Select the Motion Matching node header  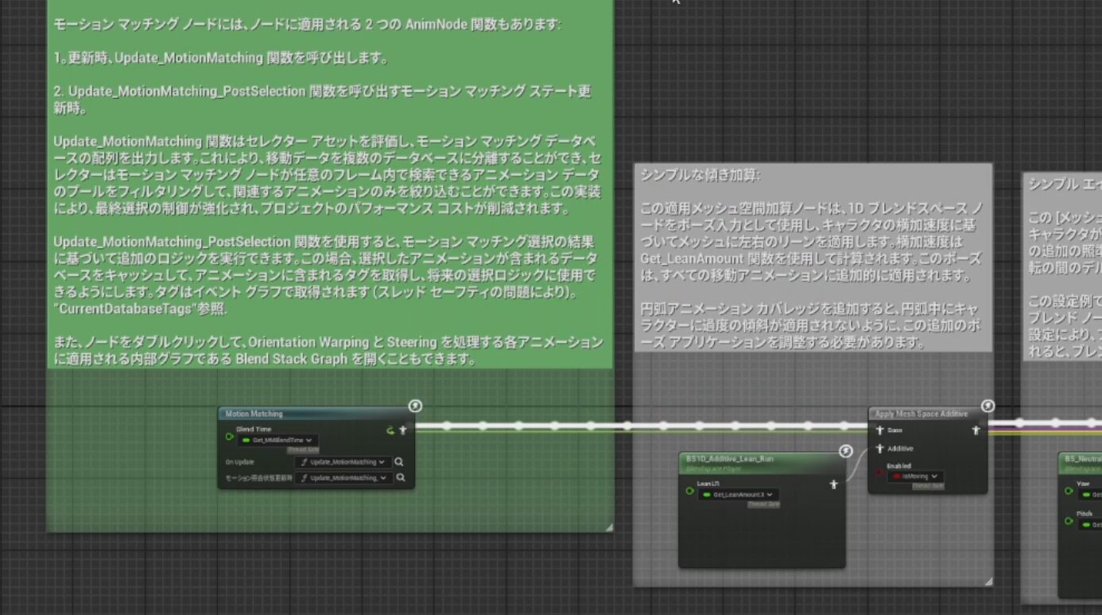[262, 414]
